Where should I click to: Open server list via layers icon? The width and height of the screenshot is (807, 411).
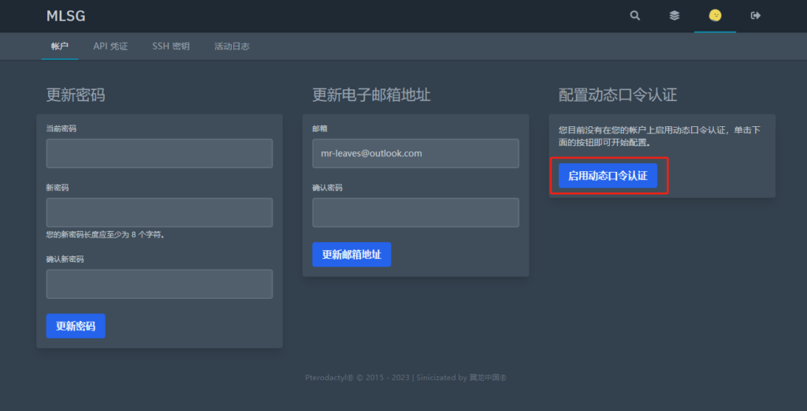675,16
